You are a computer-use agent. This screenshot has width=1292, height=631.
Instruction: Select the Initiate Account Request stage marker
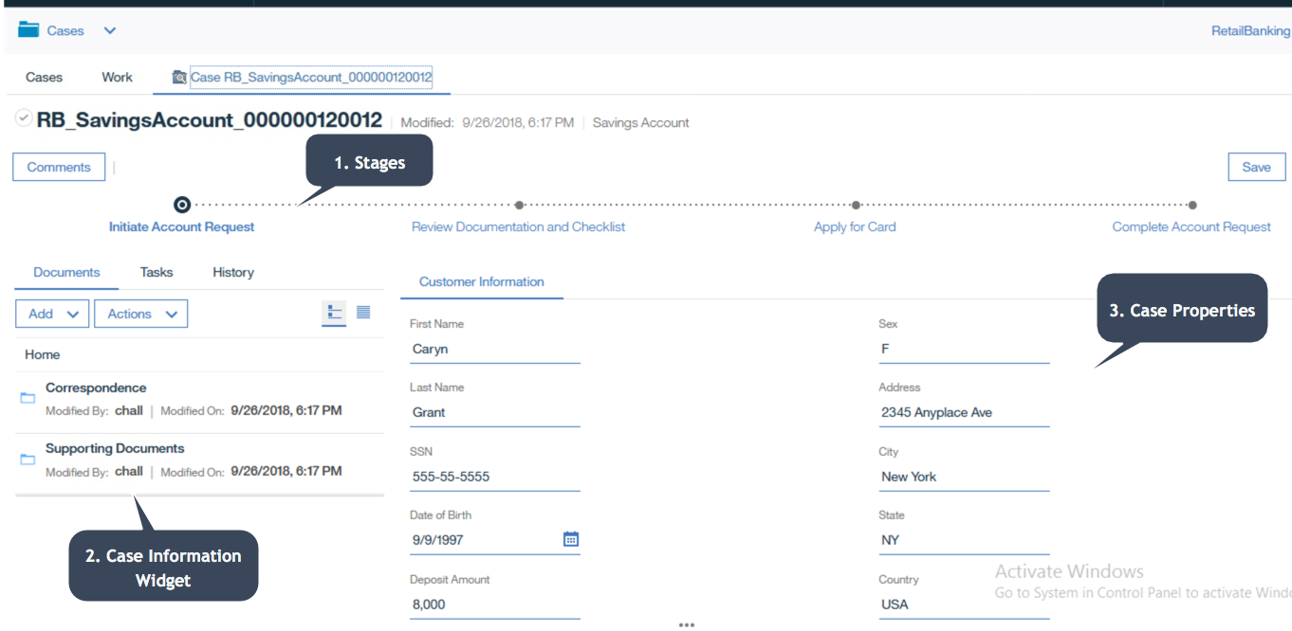182,205
